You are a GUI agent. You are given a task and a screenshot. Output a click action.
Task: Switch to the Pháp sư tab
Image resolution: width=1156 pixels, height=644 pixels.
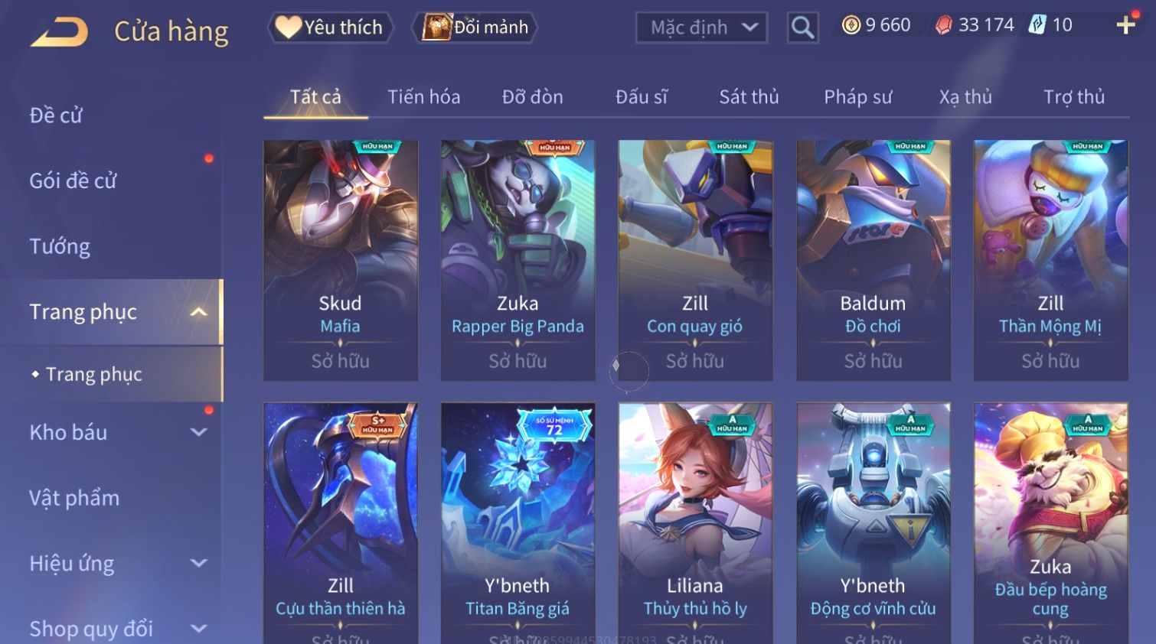coord(858,97)
